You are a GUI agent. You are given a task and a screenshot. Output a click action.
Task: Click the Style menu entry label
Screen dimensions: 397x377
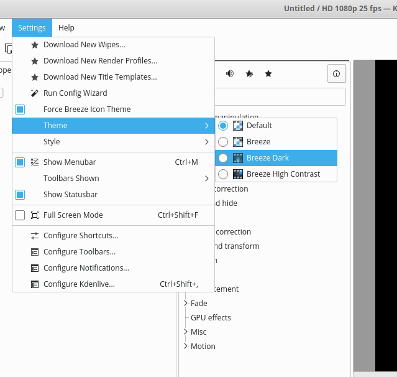click(52, 142)
